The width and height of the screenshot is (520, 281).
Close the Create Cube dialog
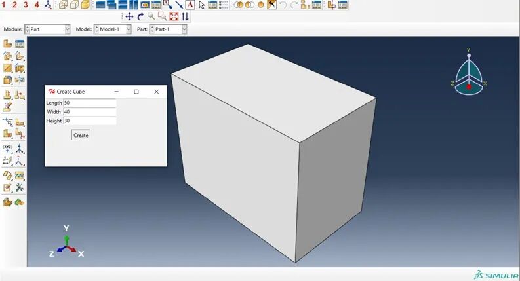tap(156, 92)
